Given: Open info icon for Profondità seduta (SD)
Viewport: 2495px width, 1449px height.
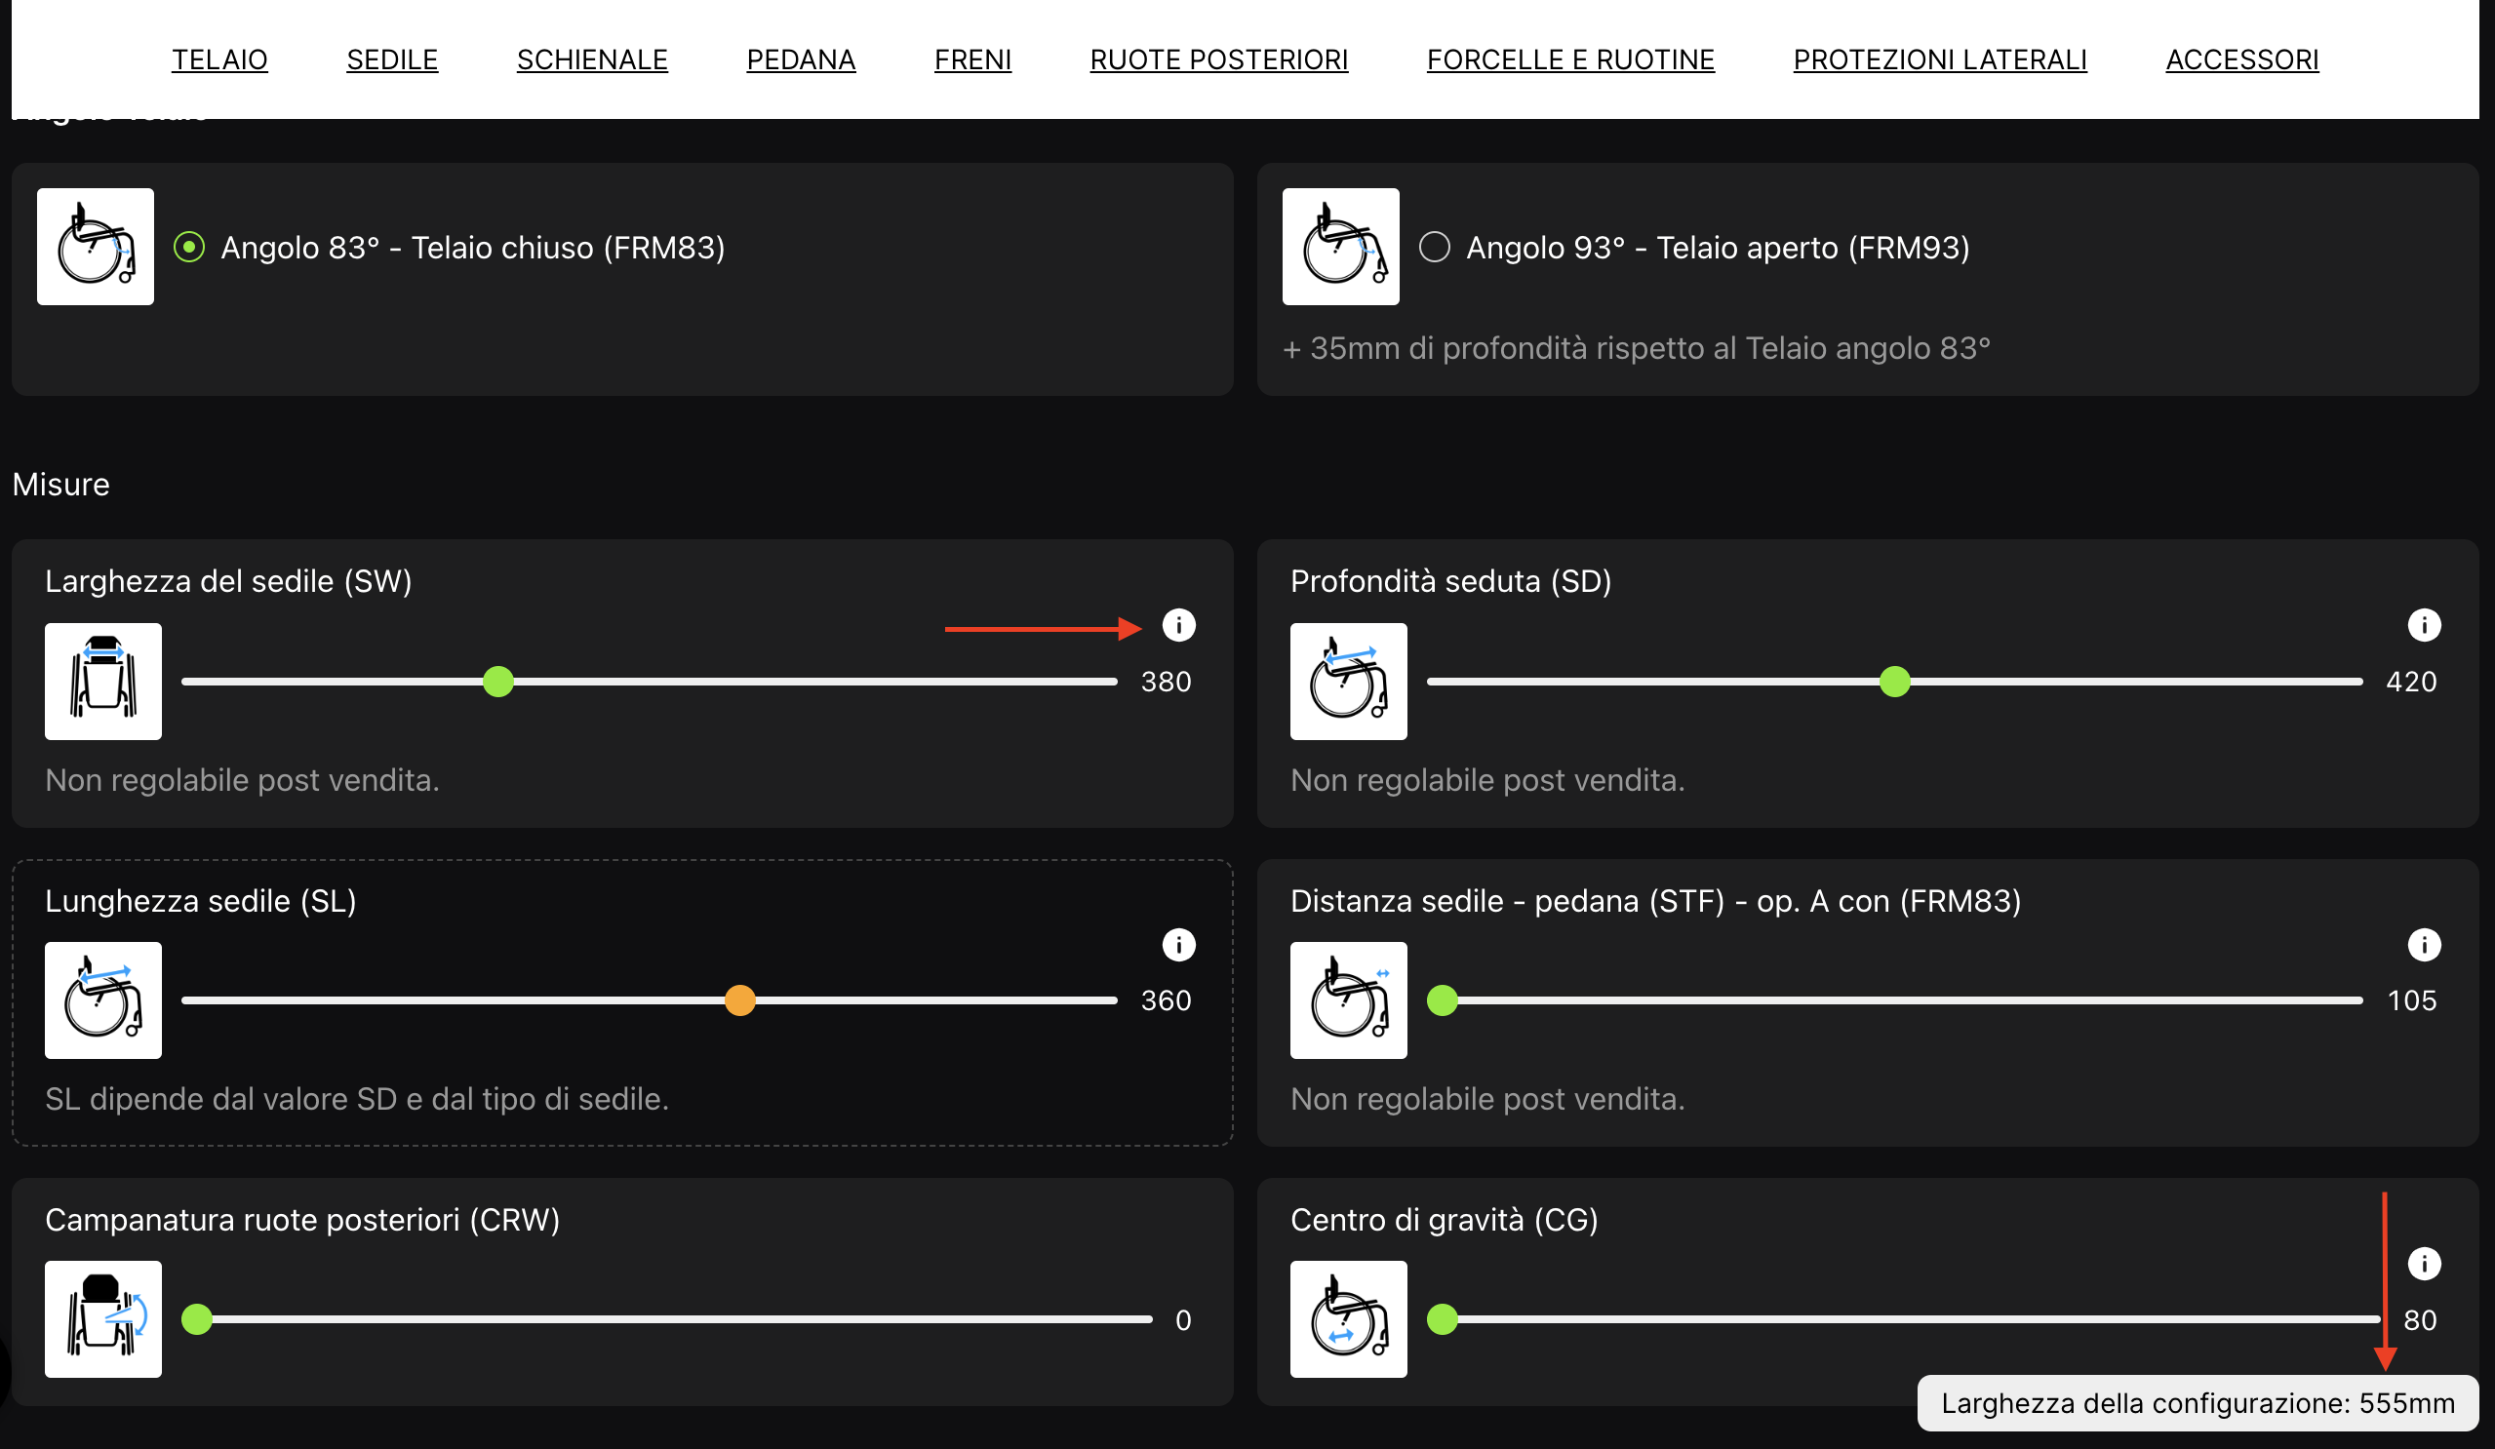Looking at the screenshot, I should click(2423, 624).
